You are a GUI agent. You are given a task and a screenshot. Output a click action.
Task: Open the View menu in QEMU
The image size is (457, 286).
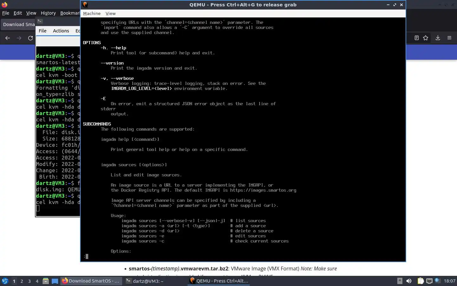pos(110,13)
